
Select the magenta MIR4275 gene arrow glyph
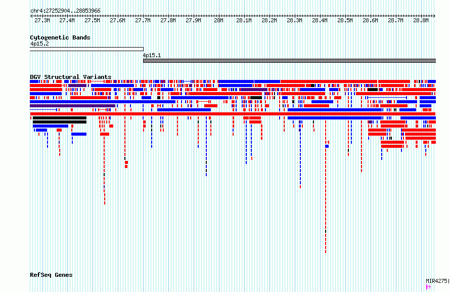428,287
